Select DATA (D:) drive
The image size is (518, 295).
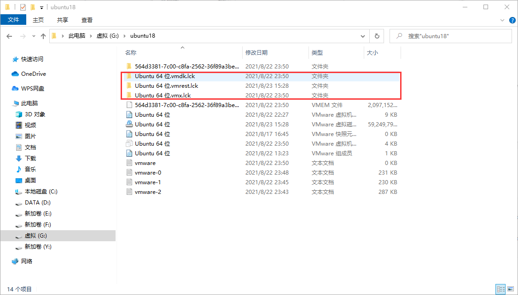(37, 202)
